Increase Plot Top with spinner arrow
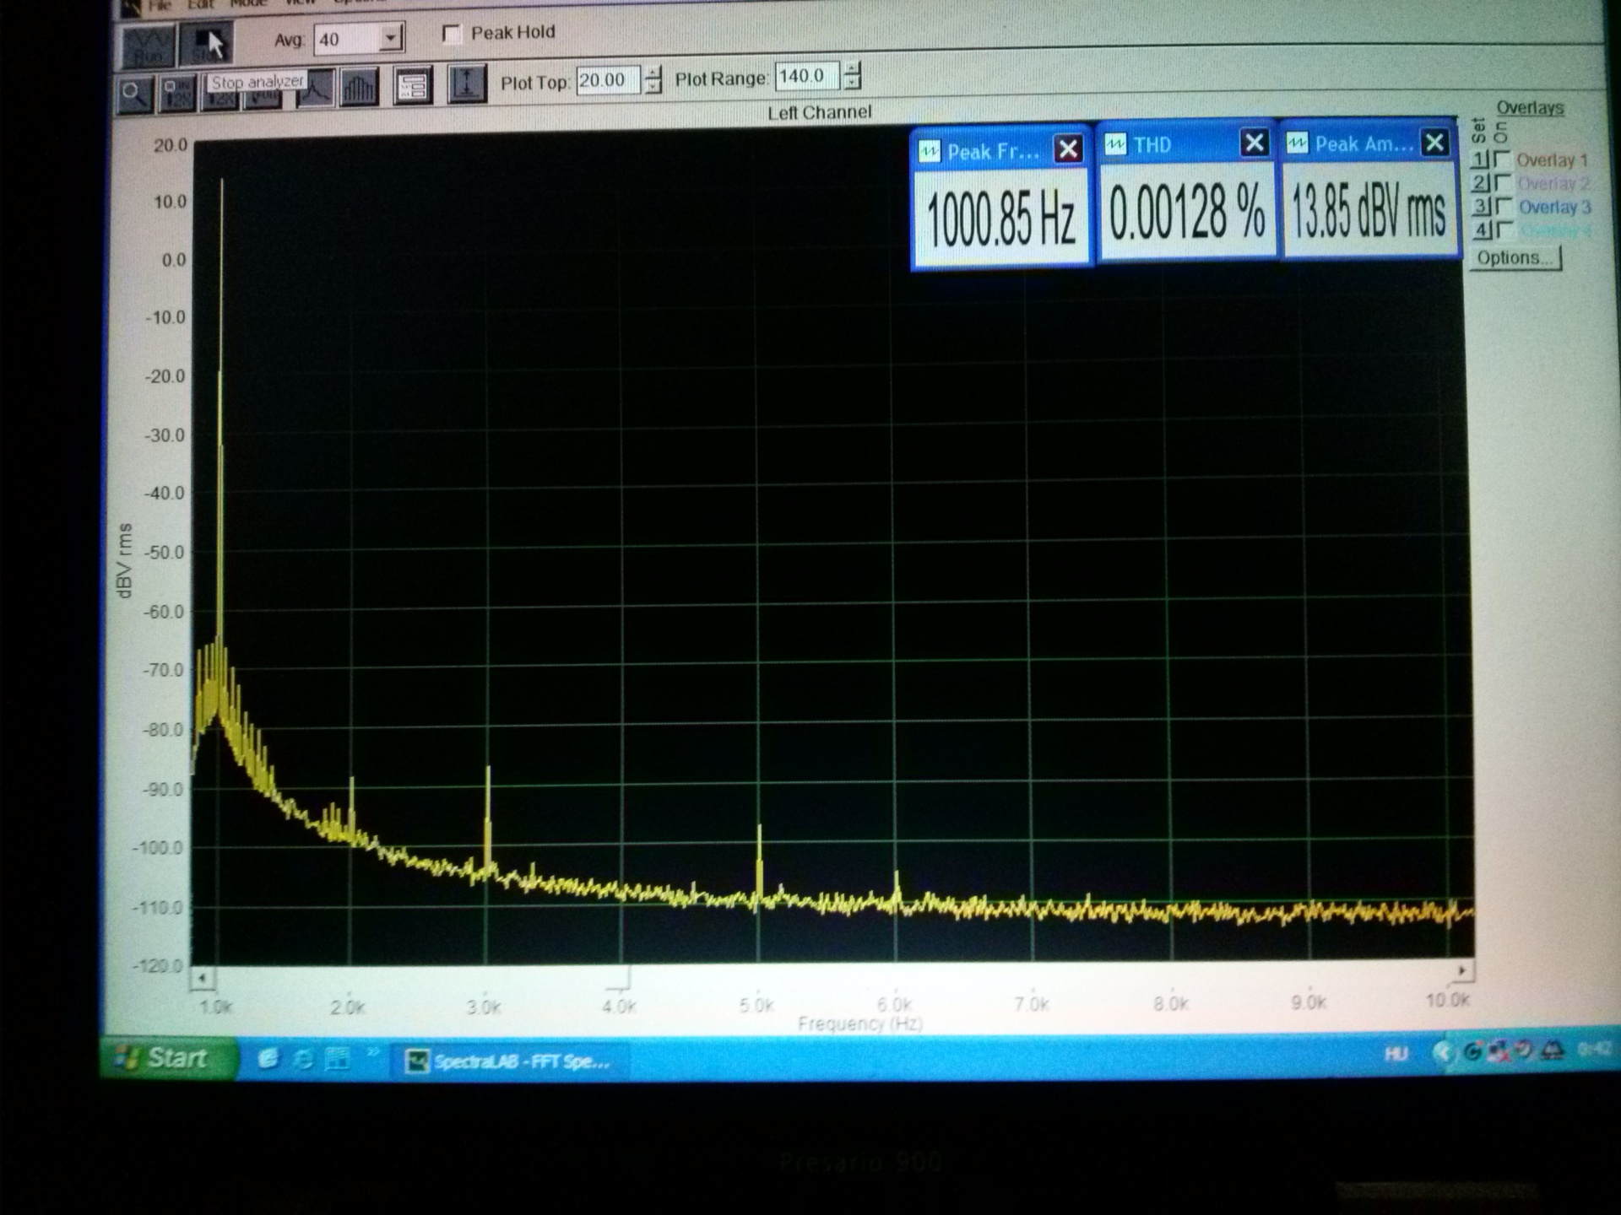 653,73
